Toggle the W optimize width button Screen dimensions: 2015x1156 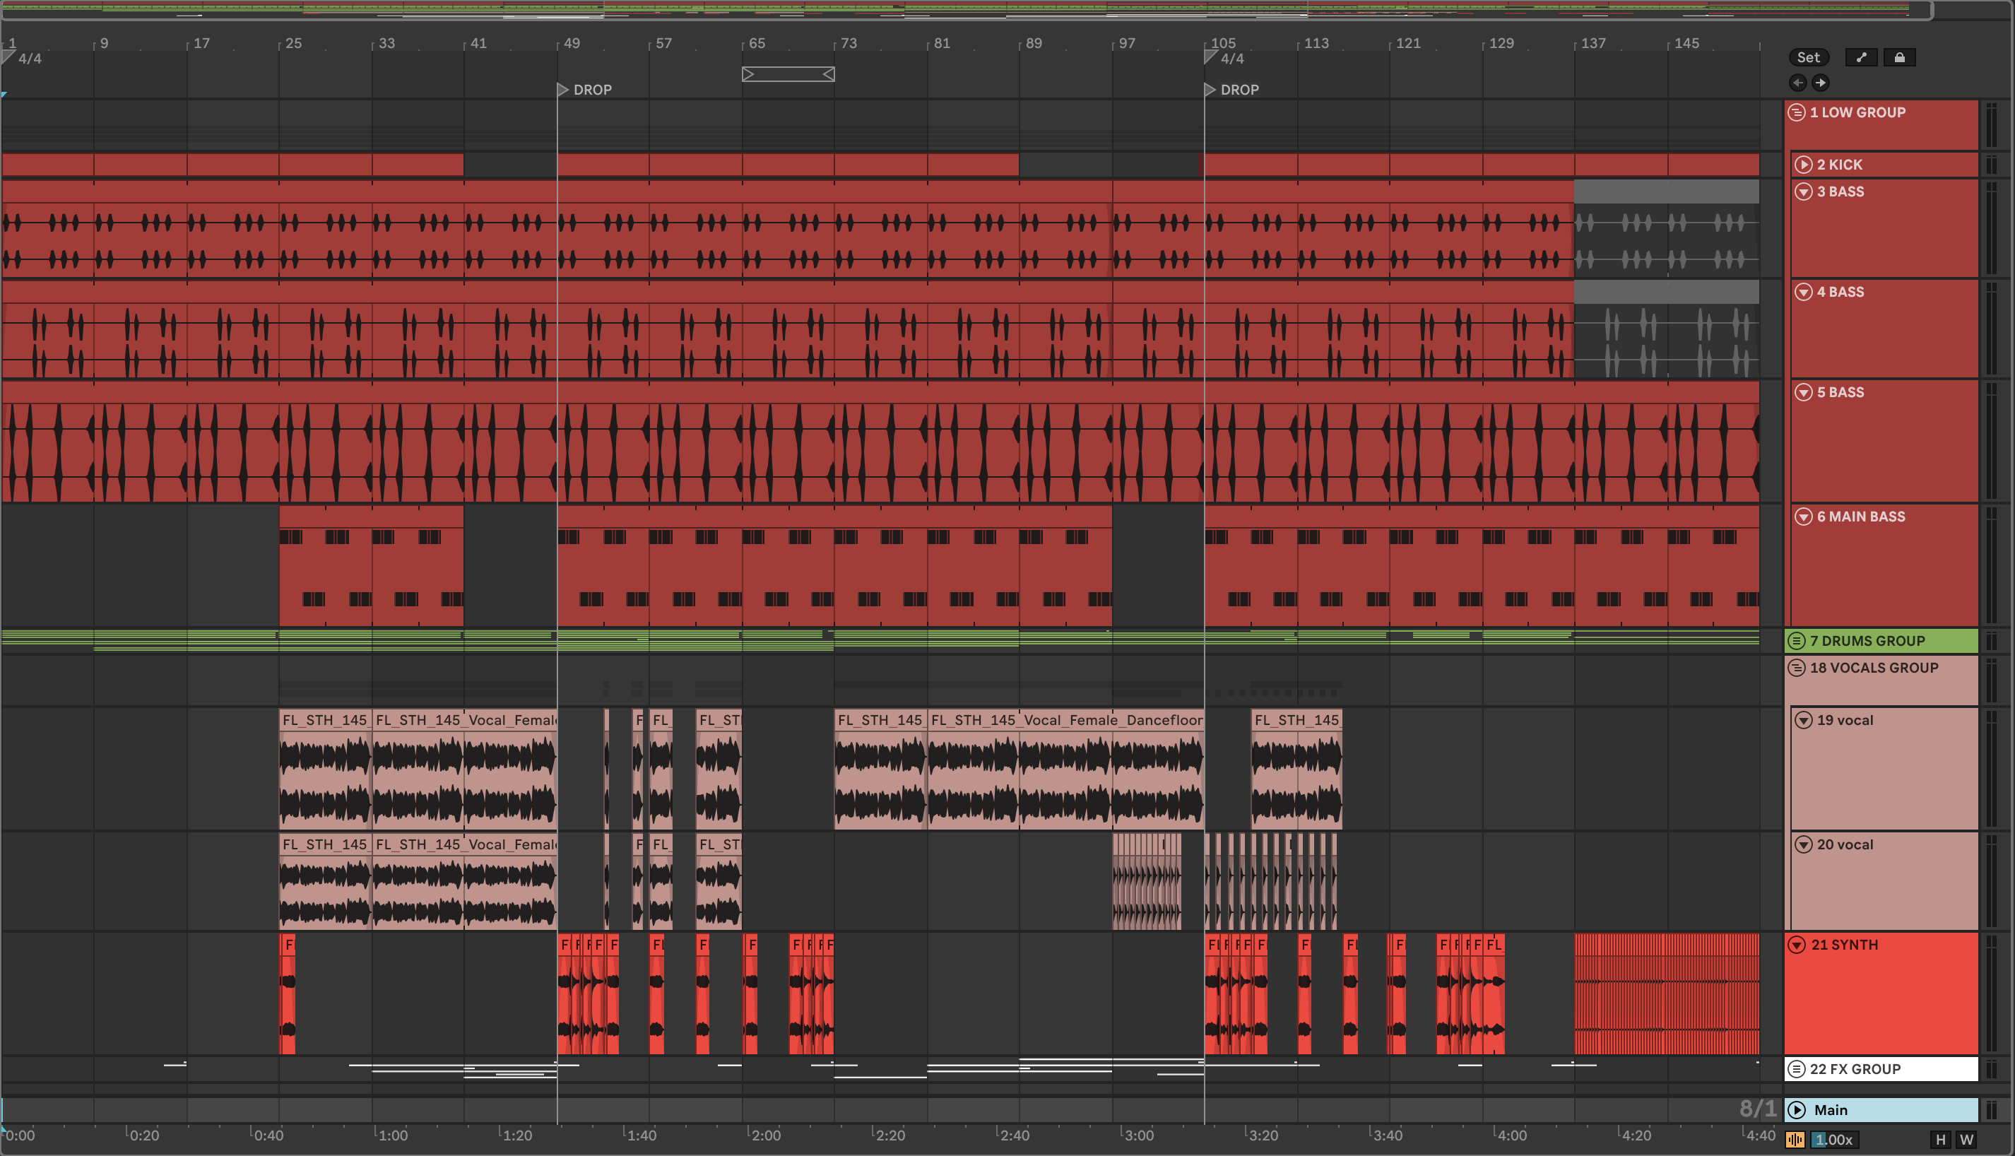[x=1966, y=1139]
